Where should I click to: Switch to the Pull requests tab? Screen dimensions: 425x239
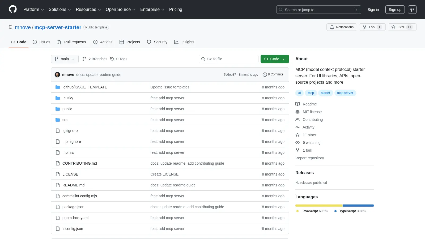pos(71,42)
